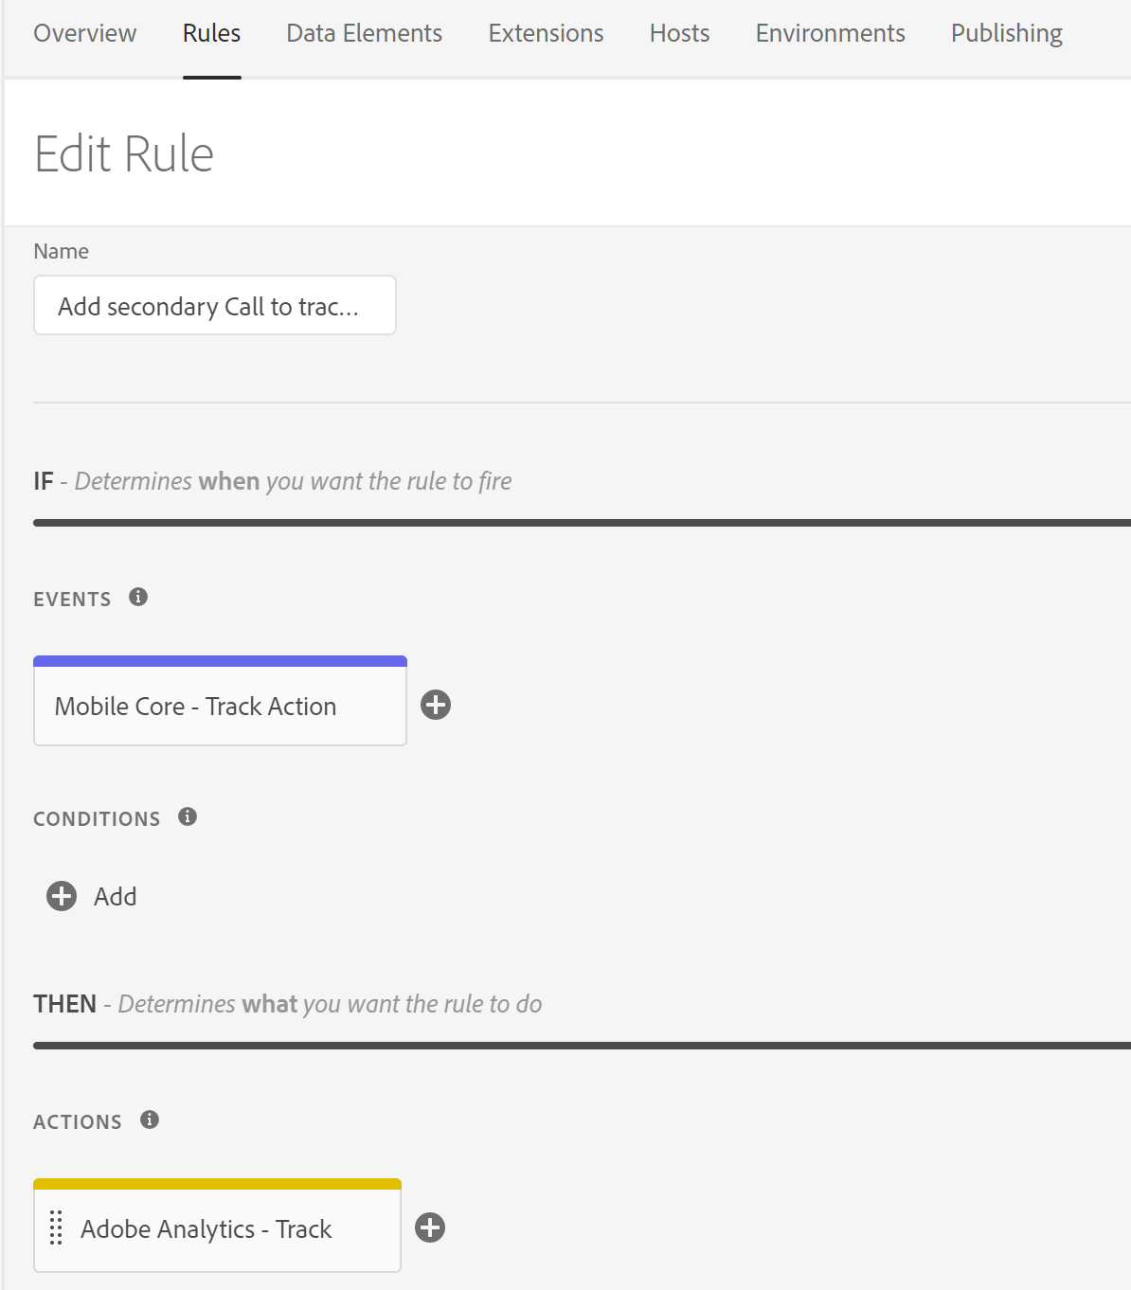This screenshot has width=1131, height=1290.
Task: Add another action with plus icon
Action: [430, 1227]
